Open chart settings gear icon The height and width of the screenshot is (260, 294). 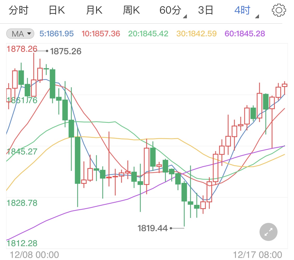[x=279, y=10]
